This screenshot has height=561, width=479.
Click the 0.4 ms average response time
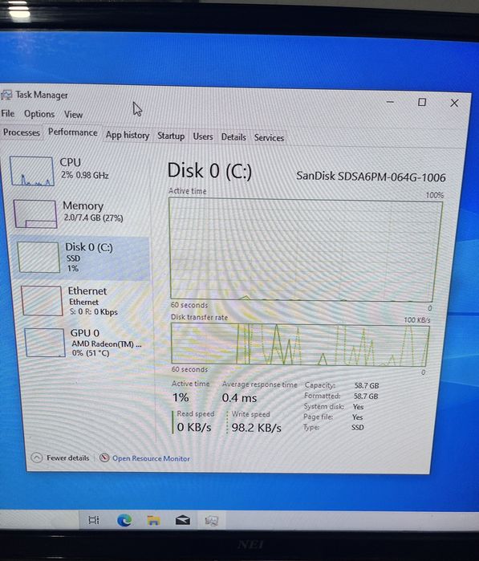pos(239,398)
